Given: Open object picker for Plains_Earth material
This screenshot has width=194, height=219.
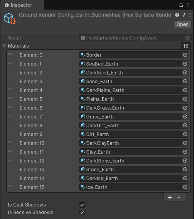Looking at the screenshot, I should [x=185, y=99].
